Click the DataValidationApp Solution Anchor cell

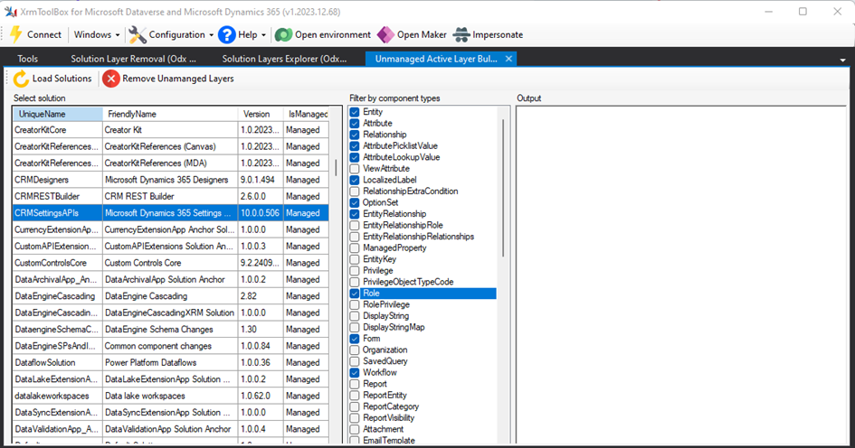(170, 429)
